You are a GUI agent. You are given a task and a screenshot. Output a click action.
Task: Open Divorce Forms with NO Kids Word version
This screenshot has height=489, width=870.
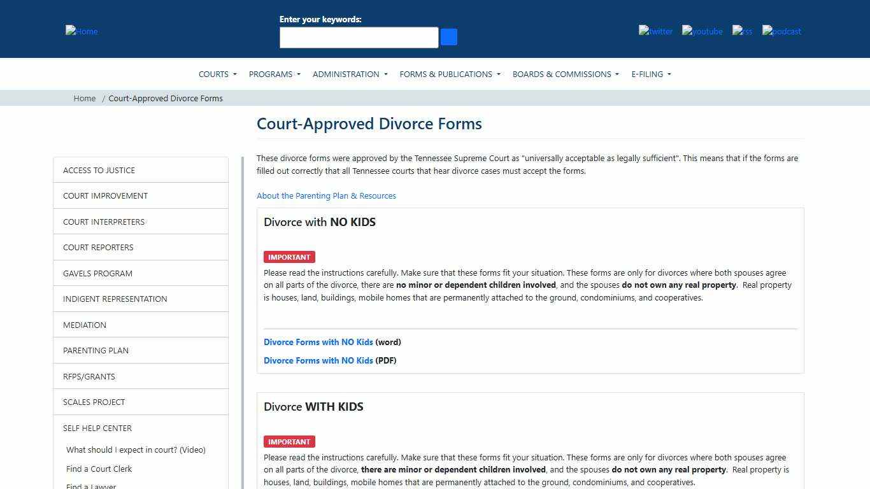point(318,342)
